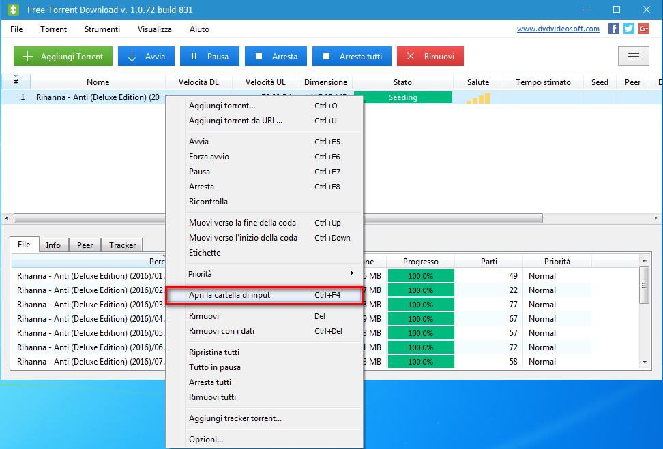Select Pausa in the context menu
Screen dimensions: 663x449
click(x=264, y=172)
